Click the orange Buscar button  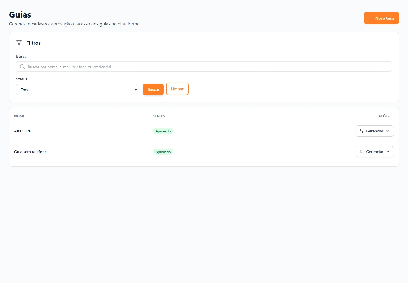click(x=153, y=89)
